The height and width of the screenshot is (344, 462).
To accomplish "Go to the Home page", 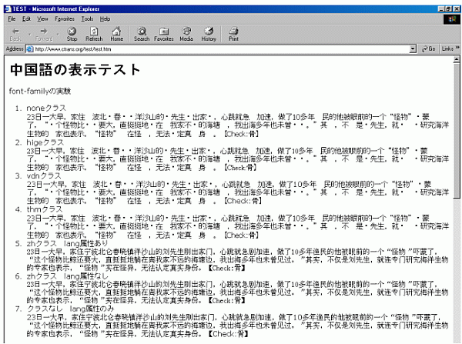I will (117, 34).
